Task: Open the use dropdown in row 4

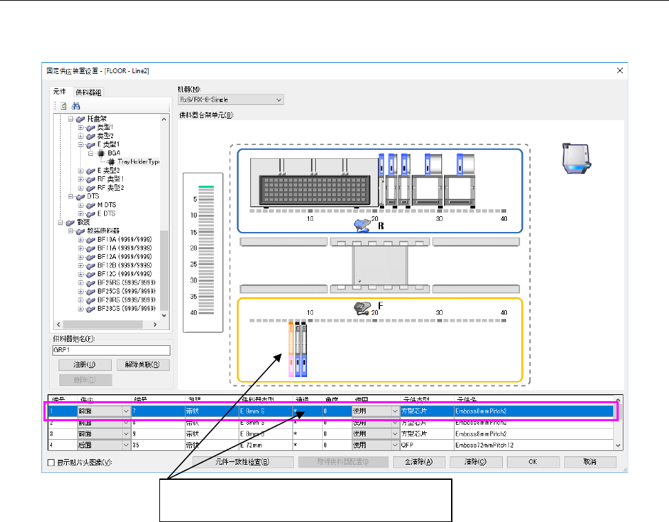Action: (395, 446)
